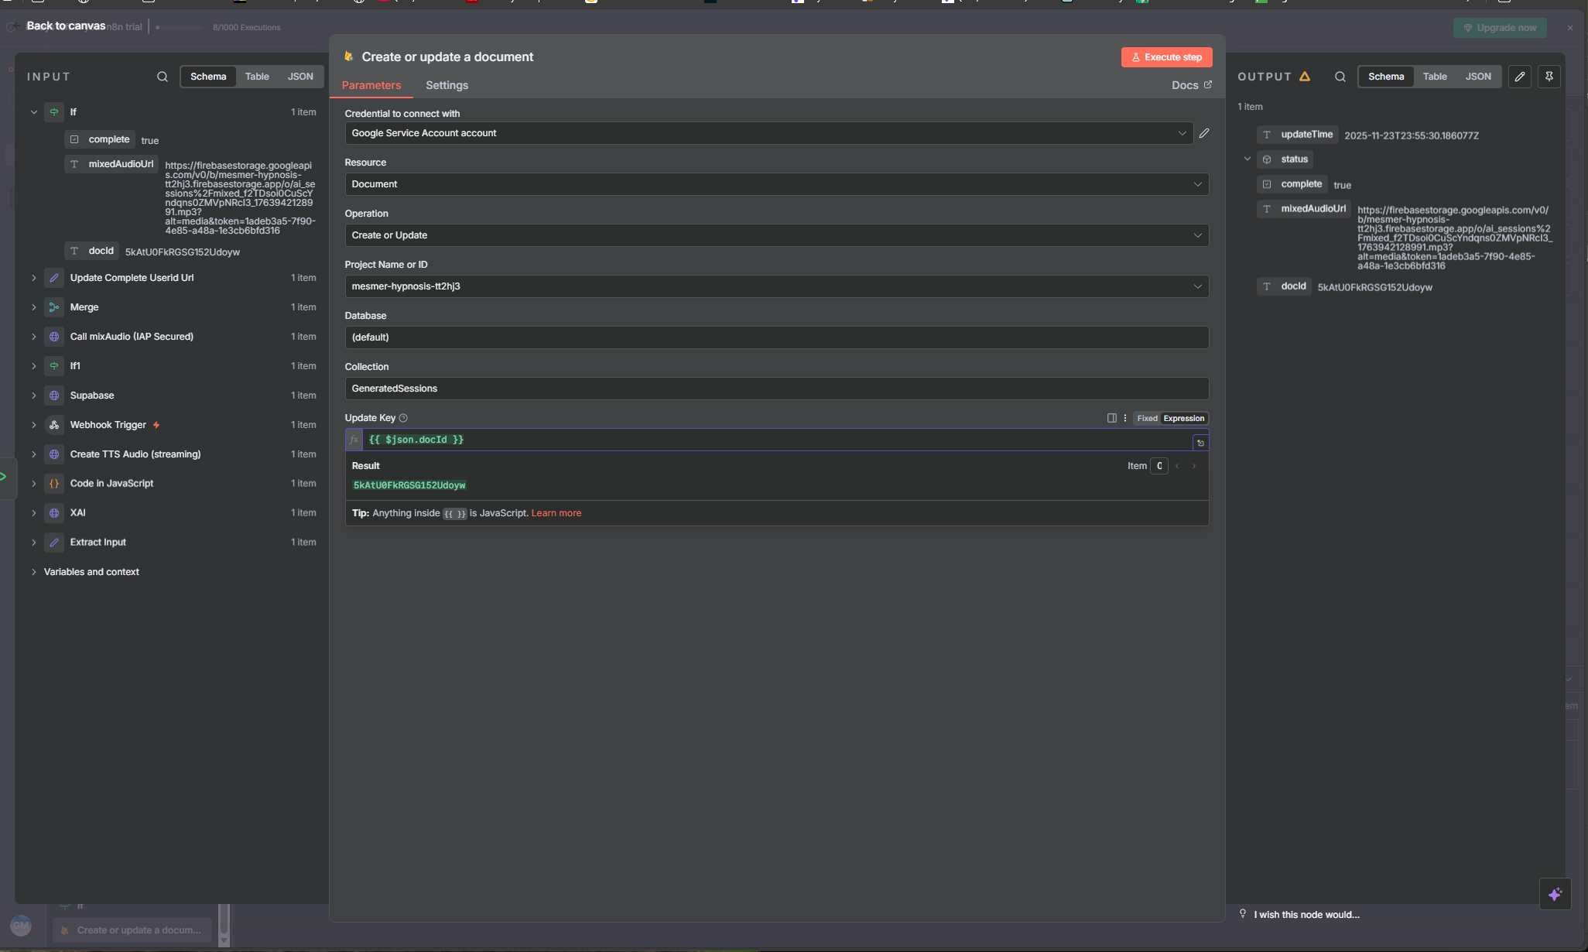
Task: Open the Operation dropdown
Action: (776, 235)
